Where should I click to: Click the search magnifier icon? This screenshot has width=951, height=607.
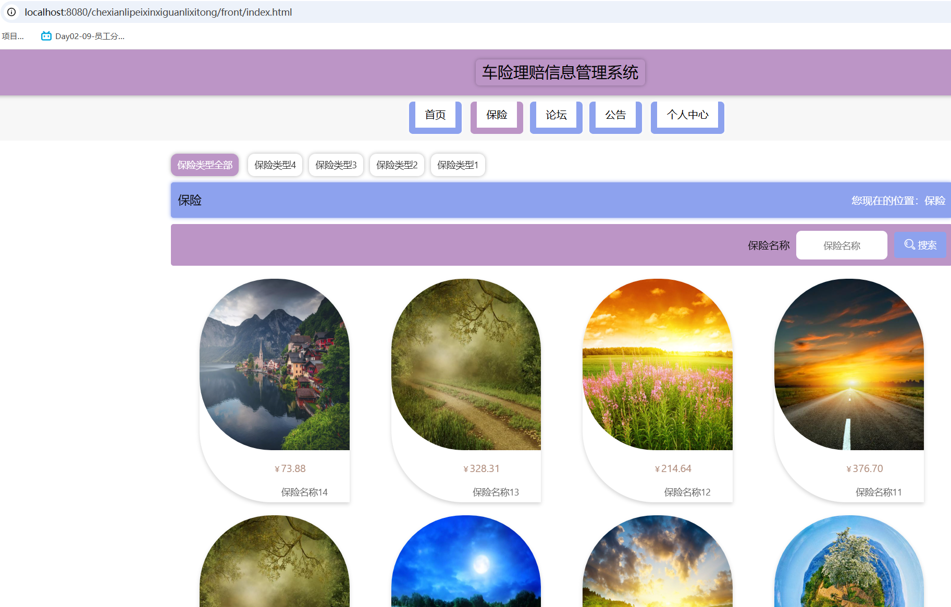909,245
